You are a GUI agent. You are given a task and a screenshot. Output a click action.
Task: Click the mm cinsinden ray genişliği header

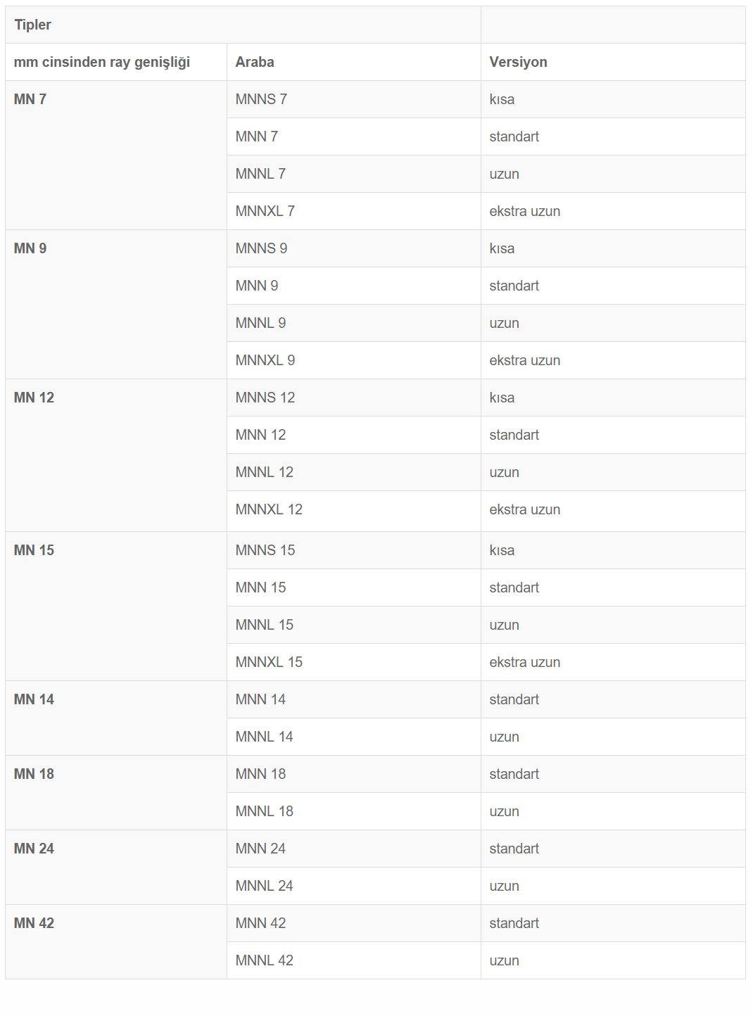(x=102, y=62)
